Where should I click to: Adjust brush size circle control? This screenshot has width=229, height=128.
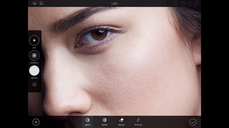click(34, 40)
